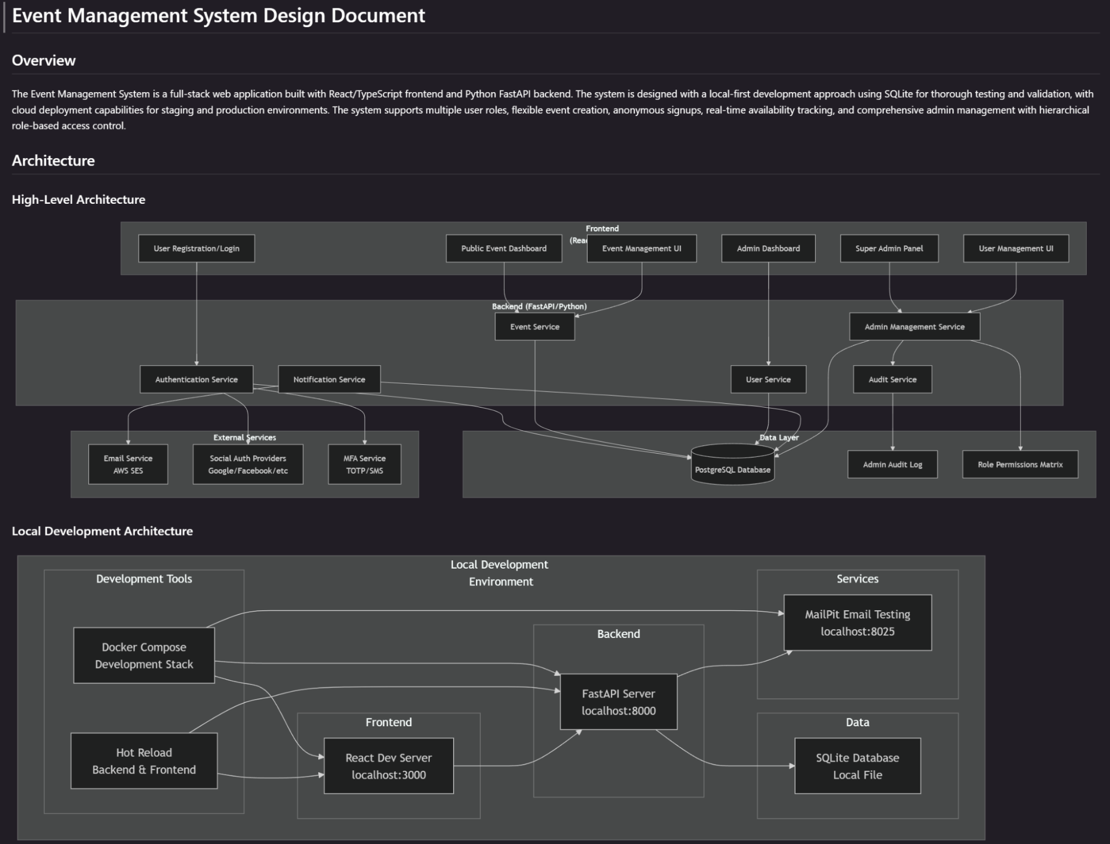
Task: Click the React Dev Server node
Action: click(389, 766)
